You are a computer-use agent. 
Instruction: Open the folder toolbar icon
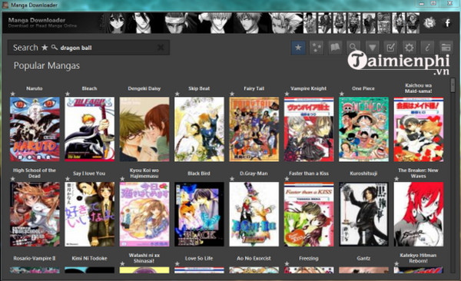(446, 48)
